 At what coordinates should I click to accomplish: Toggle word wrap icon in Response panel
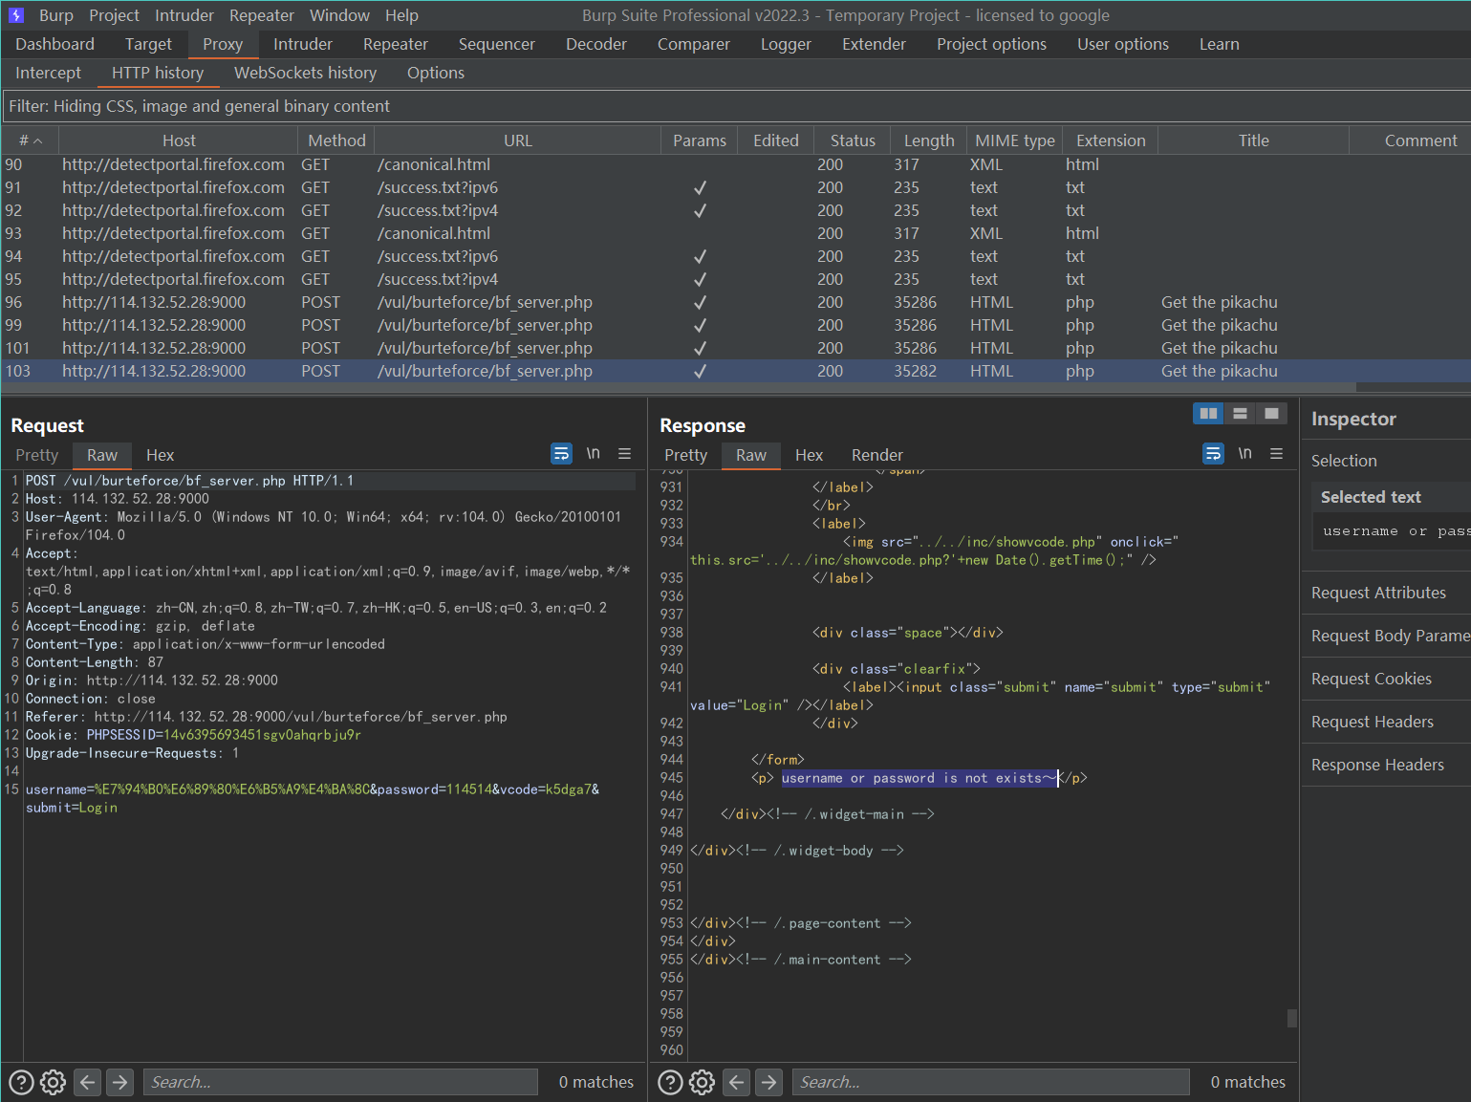click(1213, 453)
